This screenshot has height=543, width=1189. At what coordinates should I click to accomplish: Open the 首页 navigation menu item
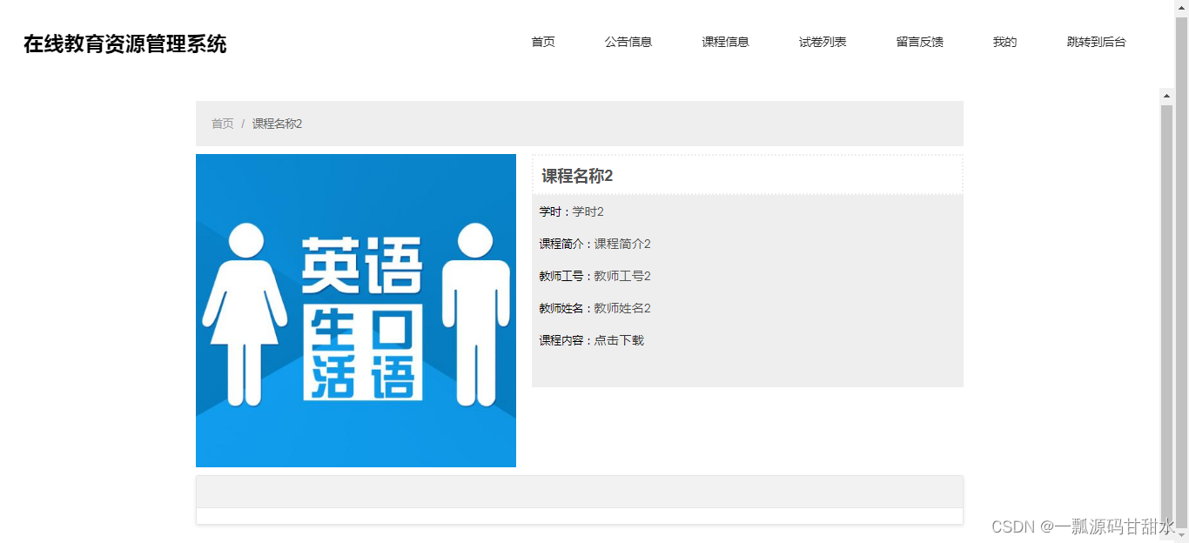point(542,42)
